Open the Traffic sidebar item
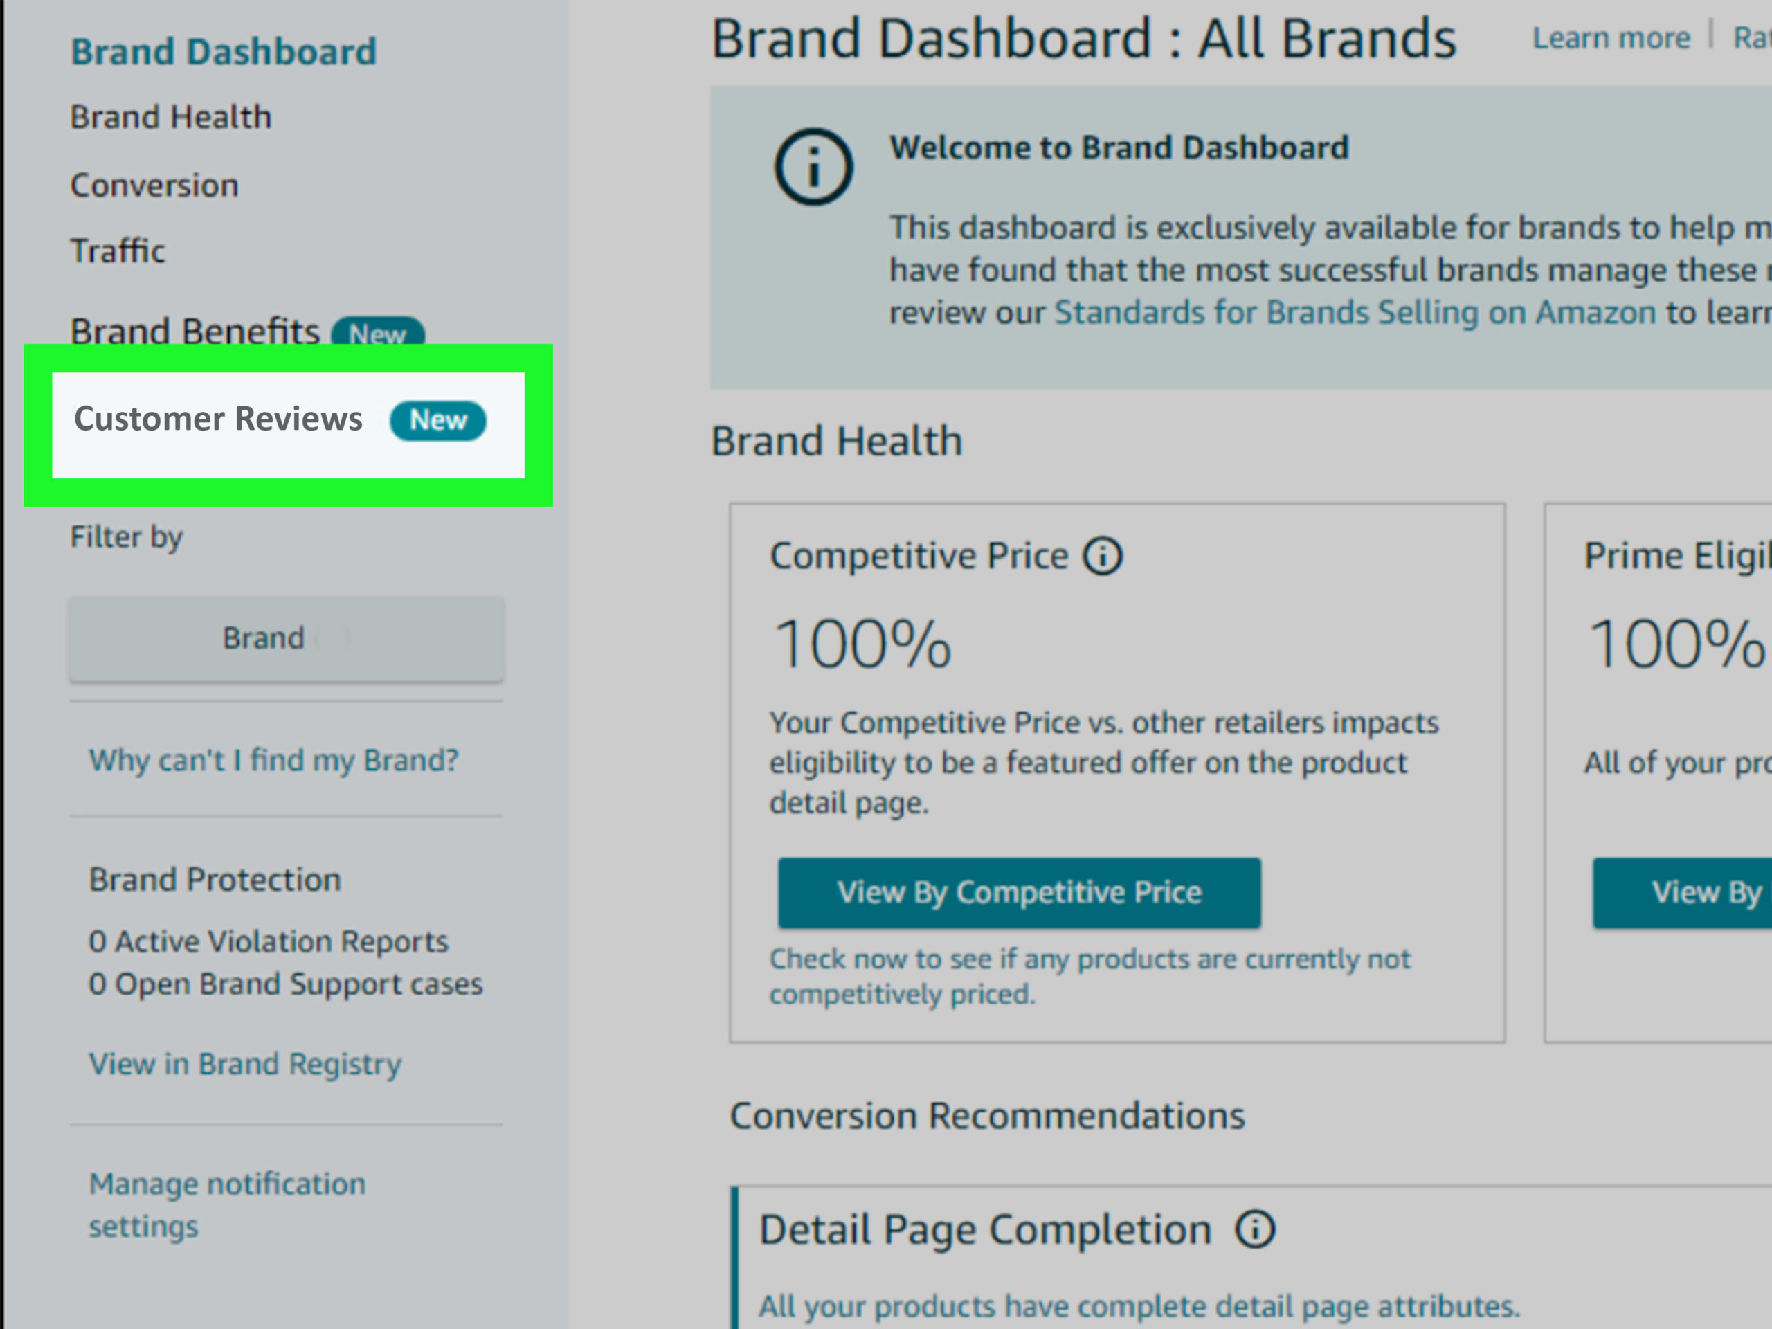Image resolution: width=1772 pixels, height=1329 pixels. tap(118, 251)
